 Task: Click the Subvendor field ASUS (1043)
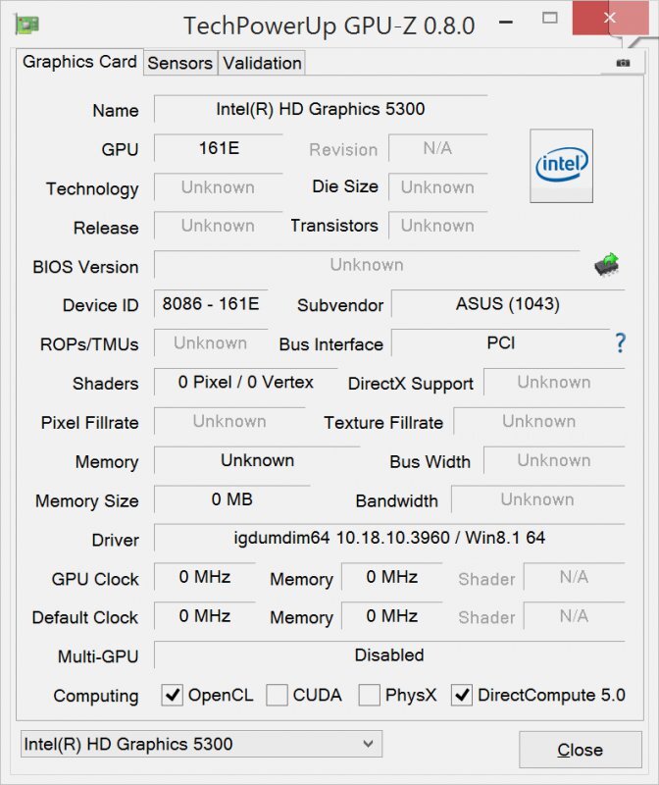click(508, 304)
